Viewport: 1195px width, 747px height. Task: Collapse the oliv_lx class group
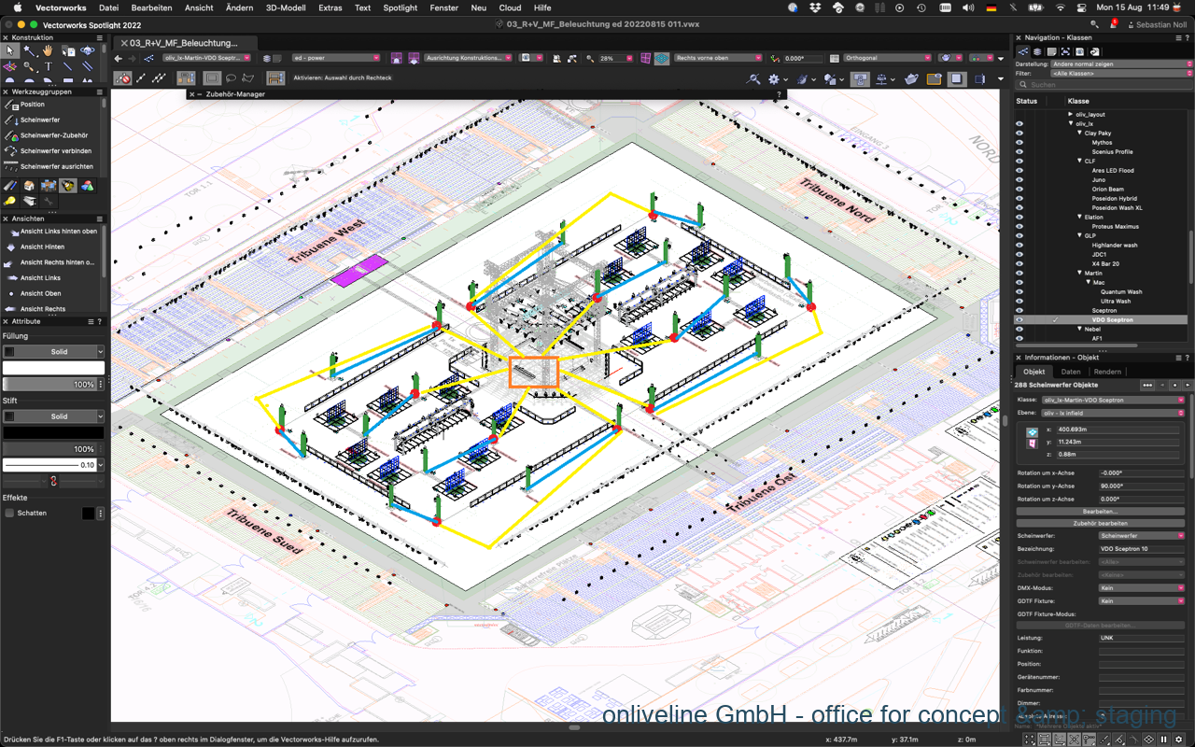coord(1071,123)
